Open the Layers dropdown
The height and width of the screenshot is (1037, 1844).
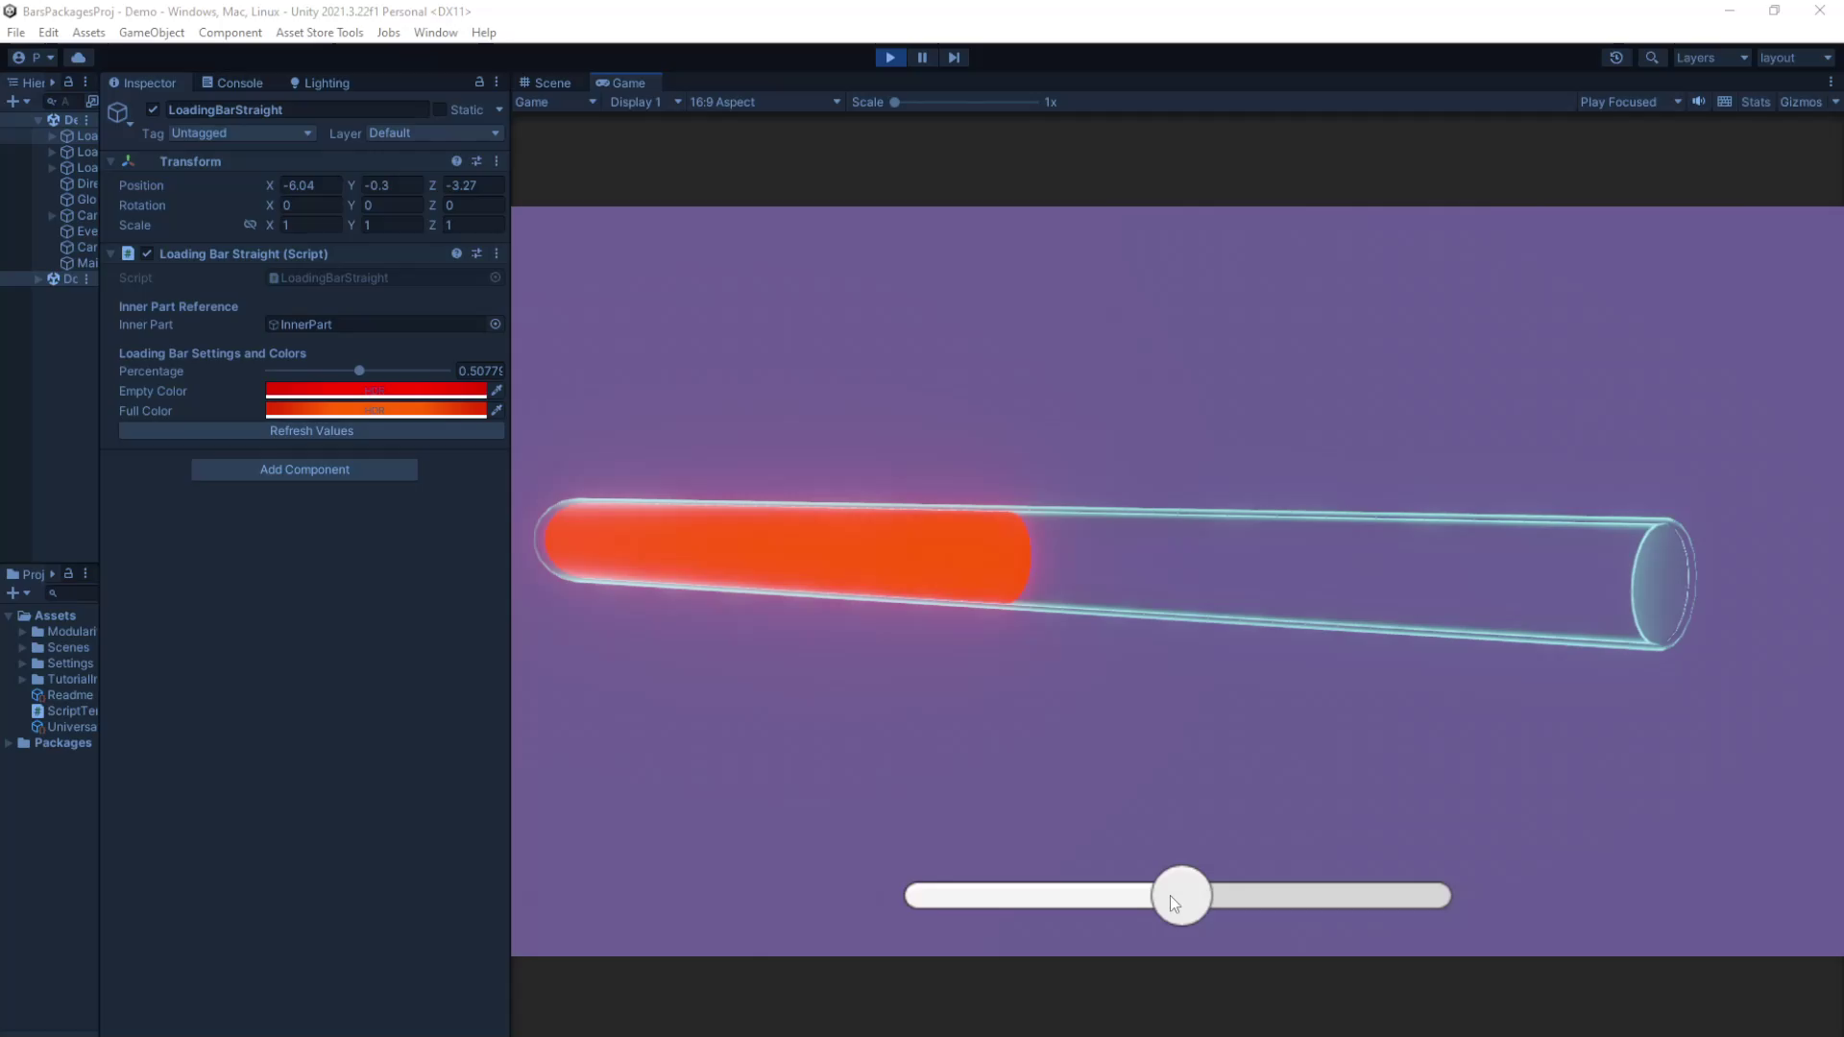click(1711, 58)
